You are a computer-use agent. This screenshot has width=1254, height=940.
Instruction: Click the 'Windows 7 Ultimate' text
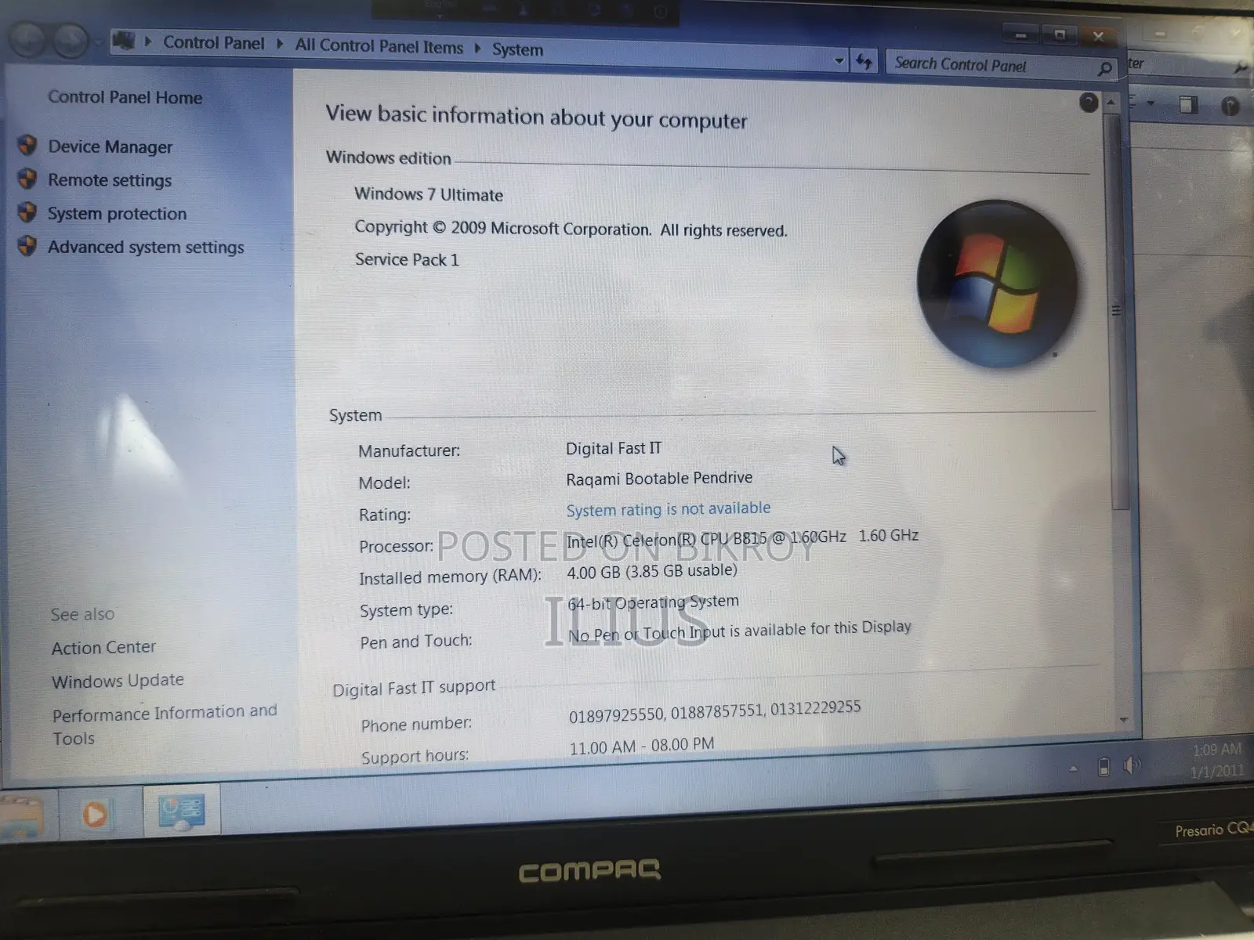click(x=429, y=194)
